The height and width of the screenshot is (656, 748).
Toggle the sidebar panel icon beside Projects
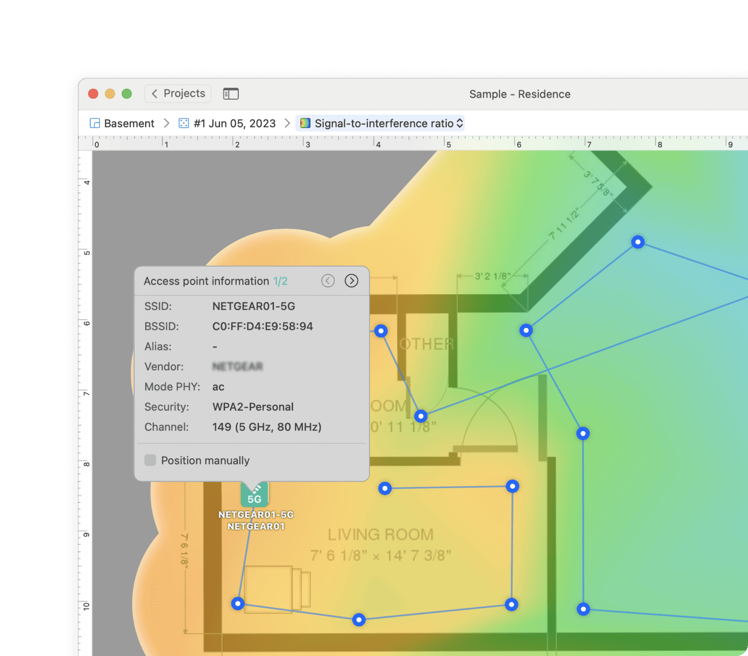pyautogui.click(x=231, y=94)
